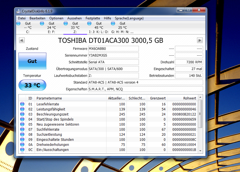The image size is (240, 172).
Task: Select the Drehwiederholungen parameter name
Action: coord(53,144)
